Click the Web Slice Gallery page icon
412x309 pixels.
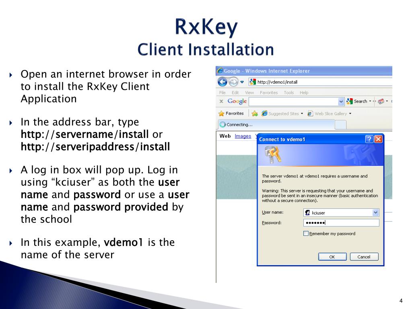310,113
